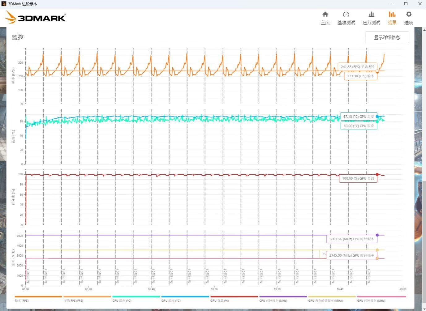Click the blue GPU temperature data point
Image resolution: width=426 pixels, height=311 pixels.
pyautogui.click(x=377, y=117)
